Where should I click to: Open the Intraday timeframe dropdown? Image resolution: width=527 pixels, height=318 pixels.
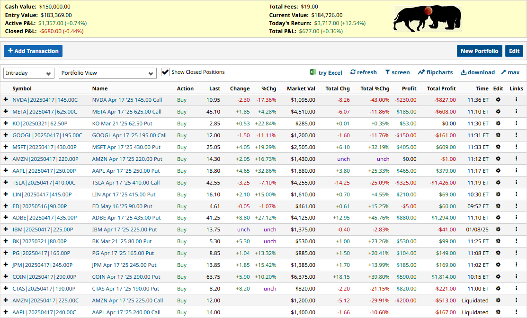(x=29, y=73)
